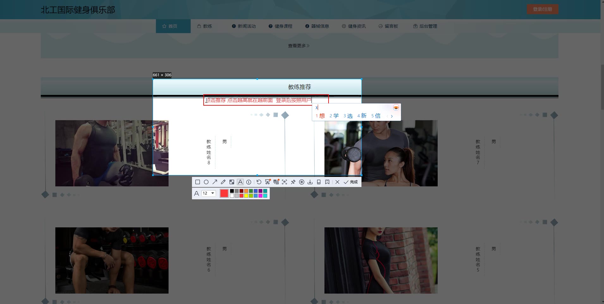Open the 健身课程 navigation tab
The image size is (604, 304).
280,26
